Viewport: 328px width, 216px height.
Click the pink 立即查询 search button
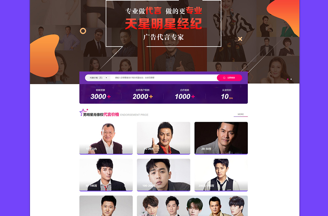point(229,78)
